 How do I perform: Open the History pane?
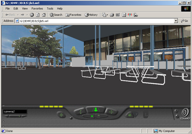pyautogui.click(x=91, y=15)
